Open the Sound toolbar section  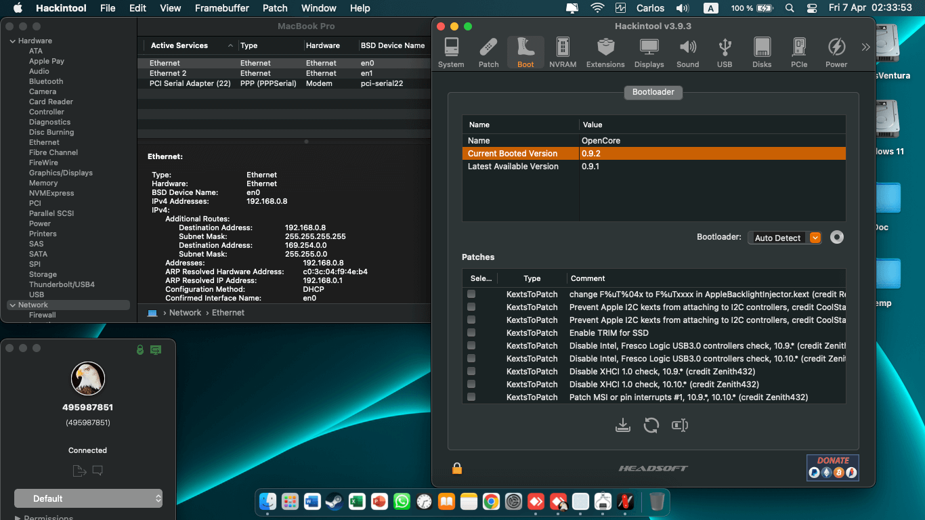(x=687, y=53)
